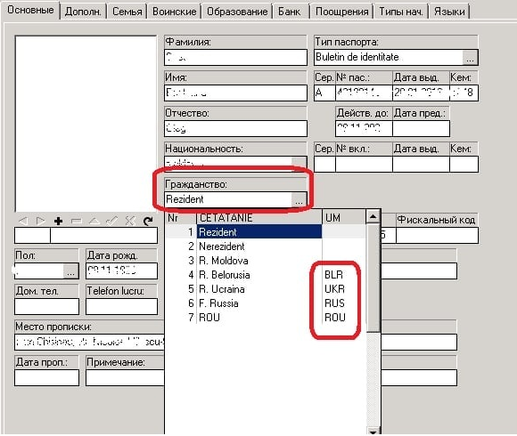This screenshot has height=436, width=517.
Task: Click the Примечание input field
Action: (126, 377)
